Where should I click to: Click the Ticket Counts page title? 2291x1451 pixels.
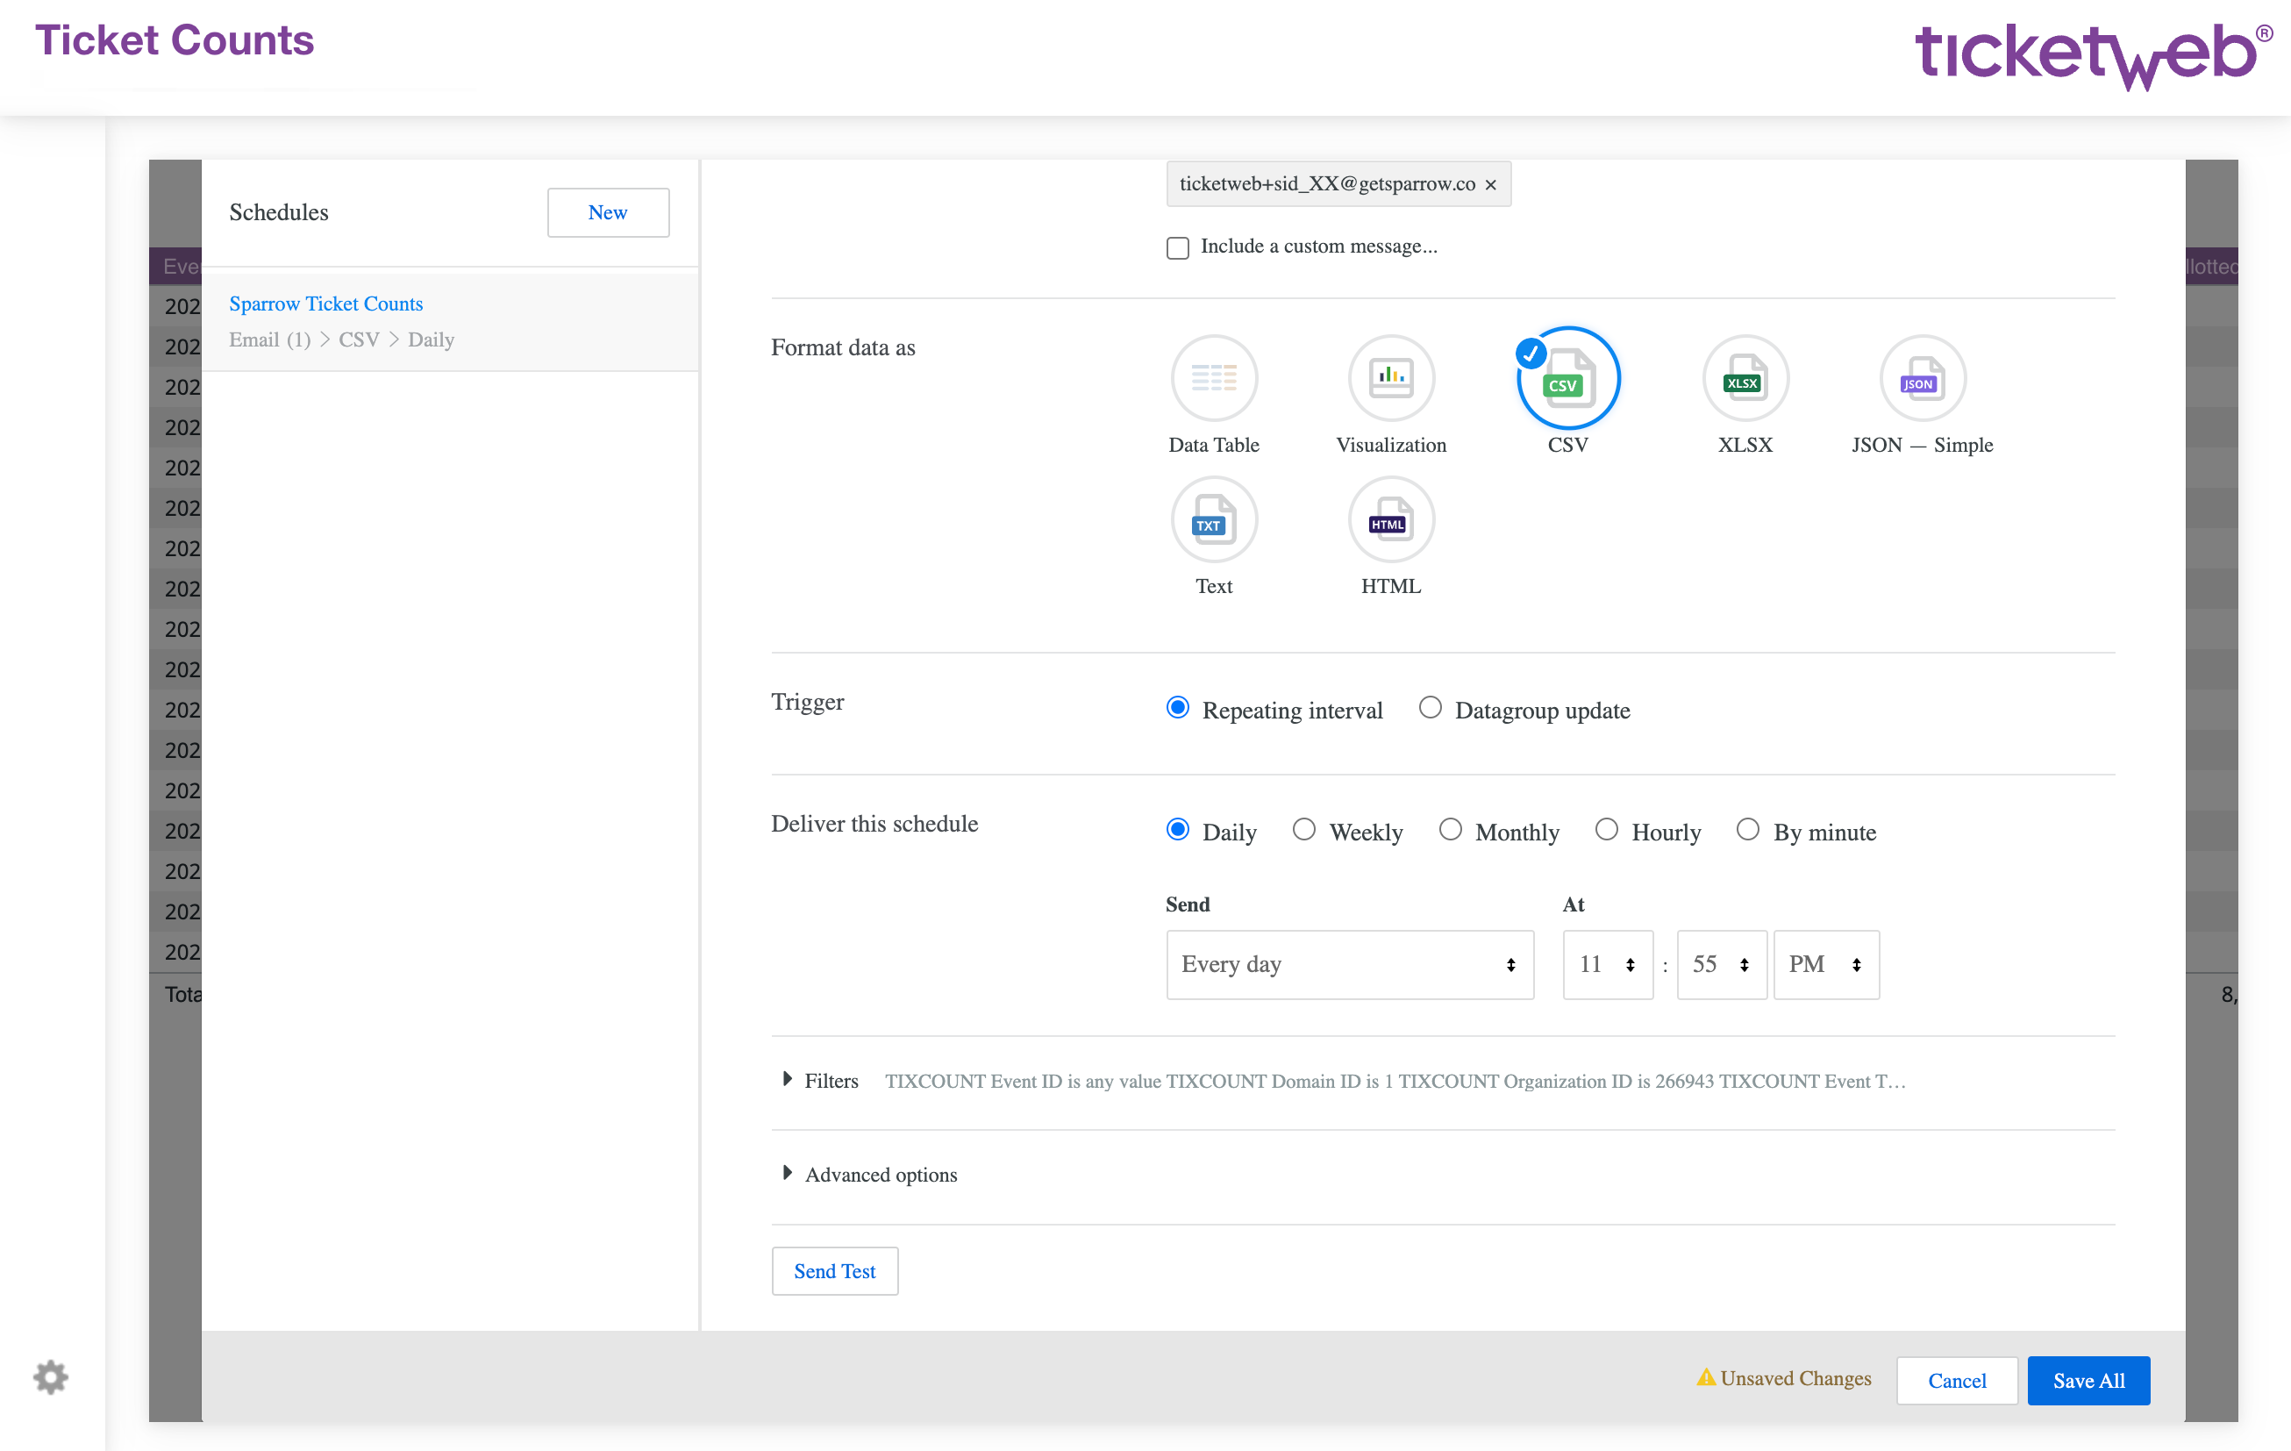[175, 40]
